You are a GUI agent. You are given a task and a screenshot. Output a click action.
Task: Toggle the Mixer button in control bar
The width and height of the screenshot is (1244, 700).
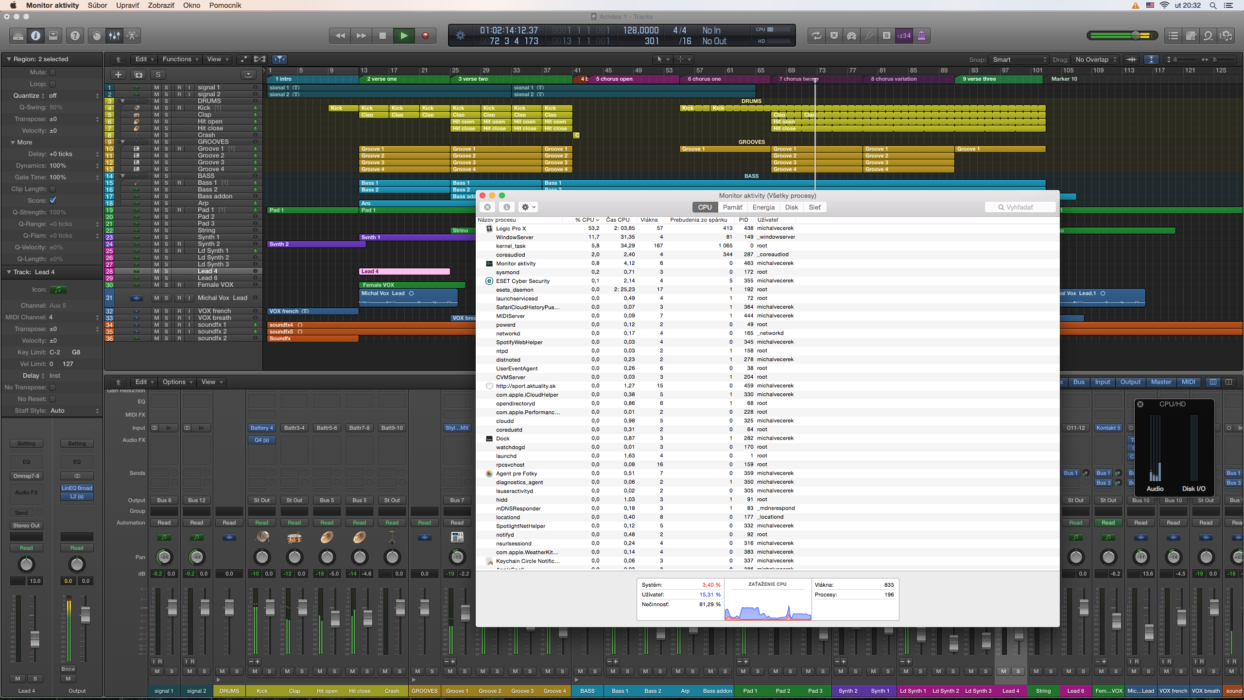point(114,35)
